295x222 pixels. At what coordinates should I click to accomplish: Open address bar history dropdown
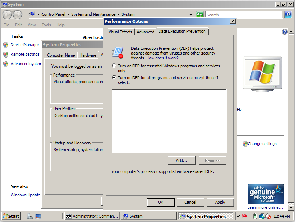pos(190,14)
